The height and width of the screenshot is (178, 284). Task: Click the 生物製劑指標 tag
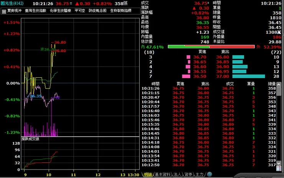(x=121, y=11)
